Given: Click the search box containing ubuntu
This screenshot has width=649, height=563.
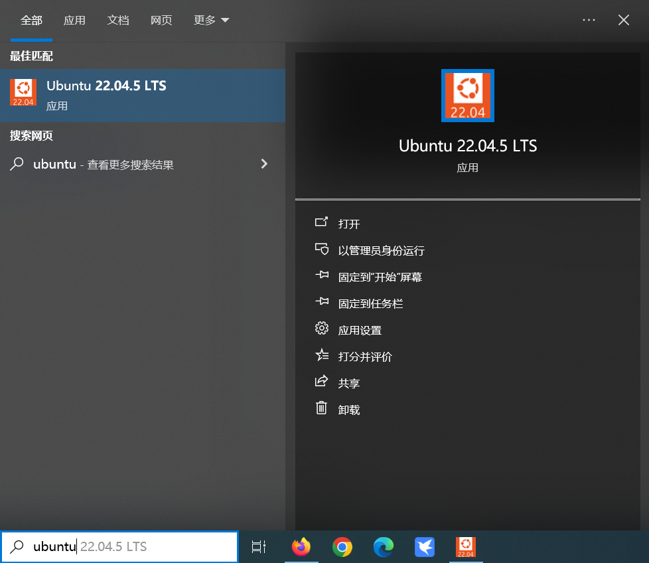Looking at the screenshot, I should coord(119,547).
